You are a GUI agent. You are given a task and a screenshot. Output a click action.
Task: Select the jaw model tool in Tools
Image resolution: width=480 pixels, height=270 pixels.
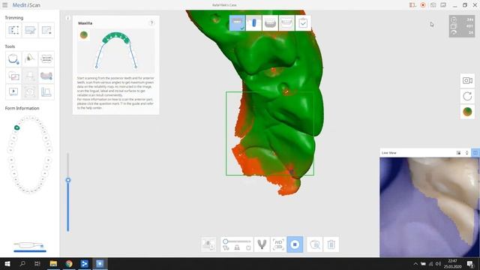coord(46,75)
